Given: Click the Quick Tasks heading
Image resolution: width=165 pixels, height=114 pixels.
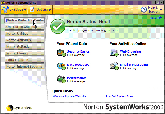Looking at the screenshot, I should [63, 91].
